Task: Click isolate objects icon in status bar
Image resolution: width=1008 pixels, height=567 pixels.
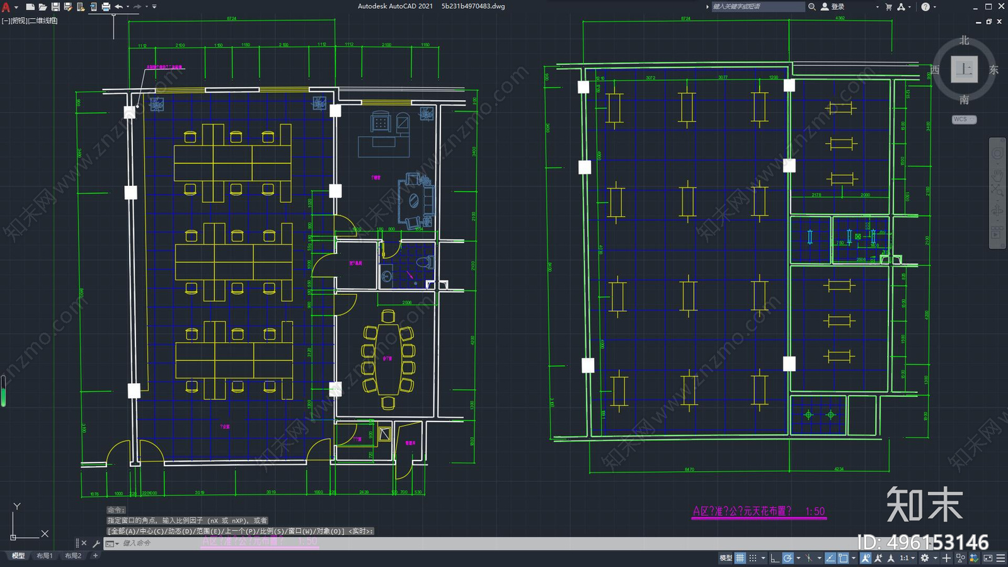Action: (961, 558)
